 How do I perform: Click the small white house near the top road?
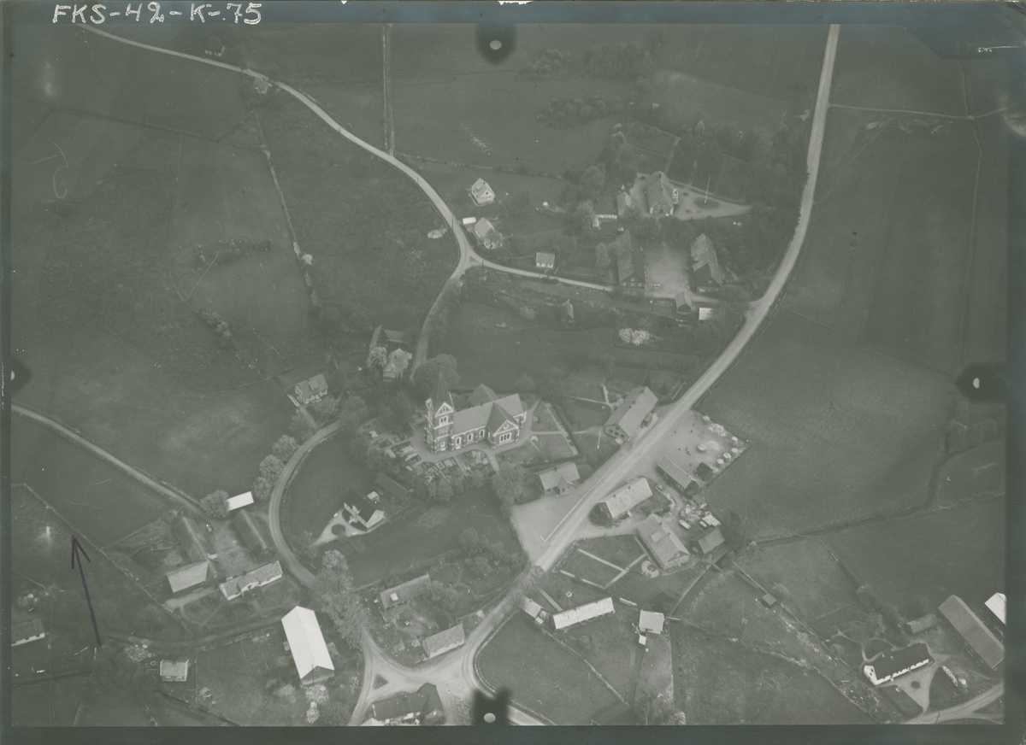tap(482, 191)
